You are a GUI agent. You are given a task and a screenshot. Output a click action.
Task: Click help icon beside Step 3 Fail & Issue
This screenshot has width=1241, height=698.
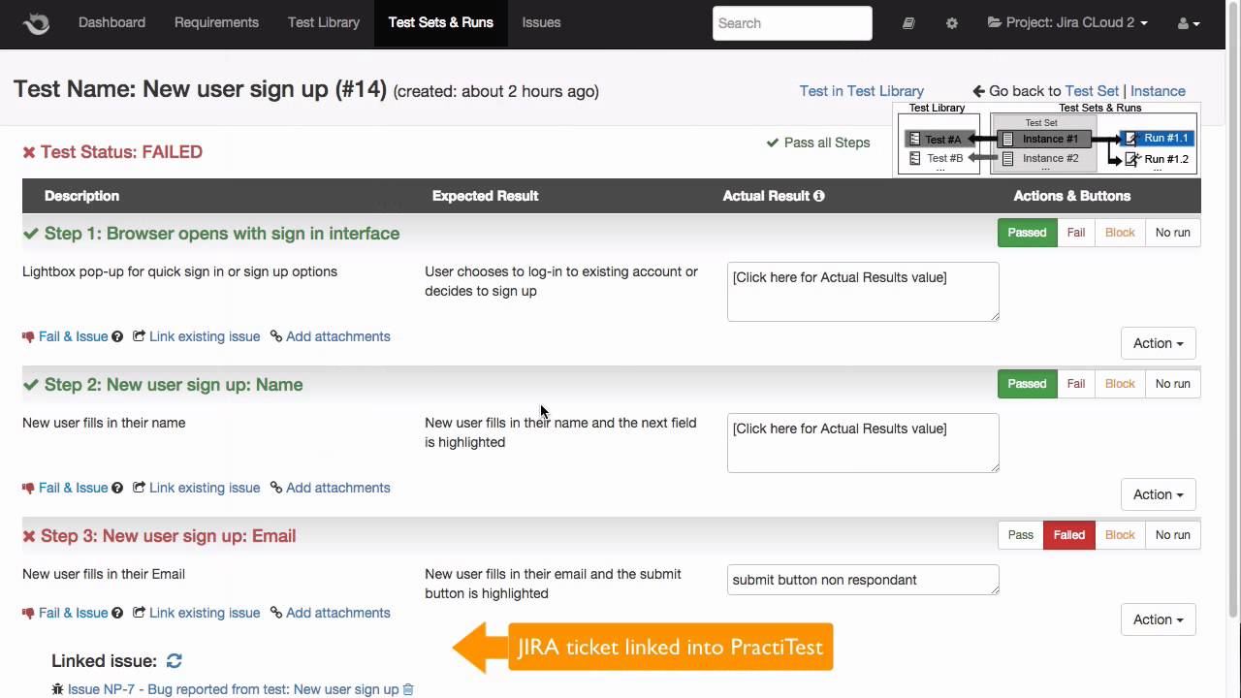(x=117, y=613)
